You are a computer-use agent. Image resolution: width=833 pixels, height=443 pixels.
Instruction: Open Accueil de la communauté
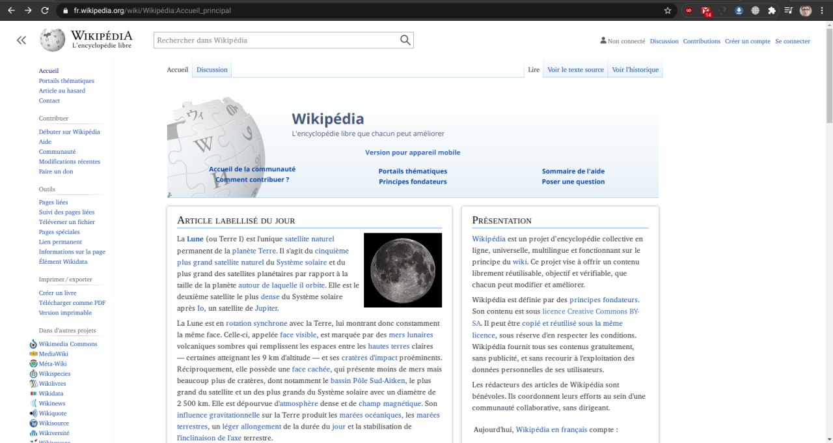point(252,169)
